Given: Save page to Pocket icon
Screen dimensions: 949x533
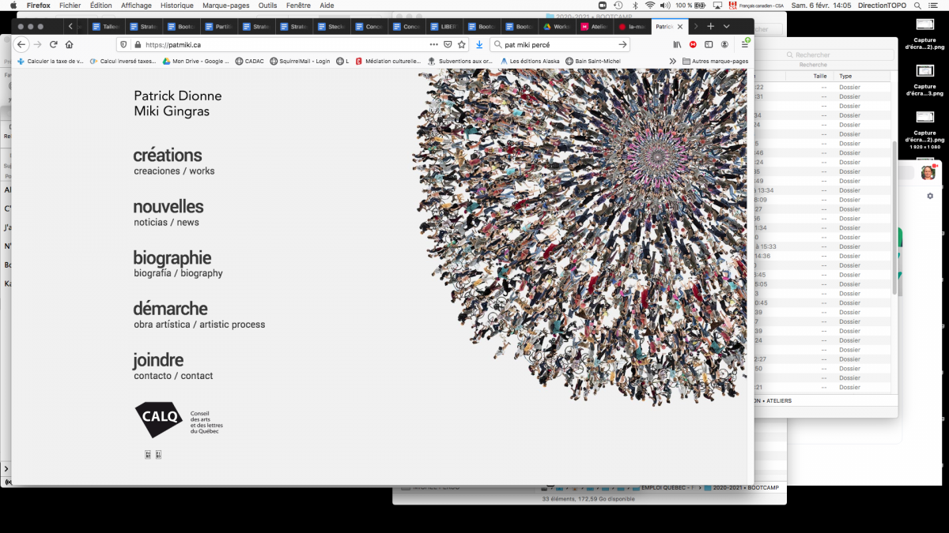Looking at the screenshot, I should (x=448, y=45).
